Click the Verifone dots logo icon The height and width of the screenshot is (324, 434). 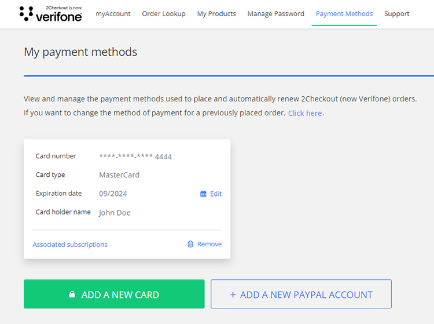[26, 14]
